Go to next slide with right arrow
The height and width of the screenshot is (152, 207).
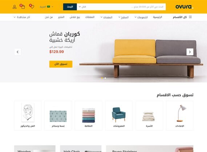coord(190,52)
